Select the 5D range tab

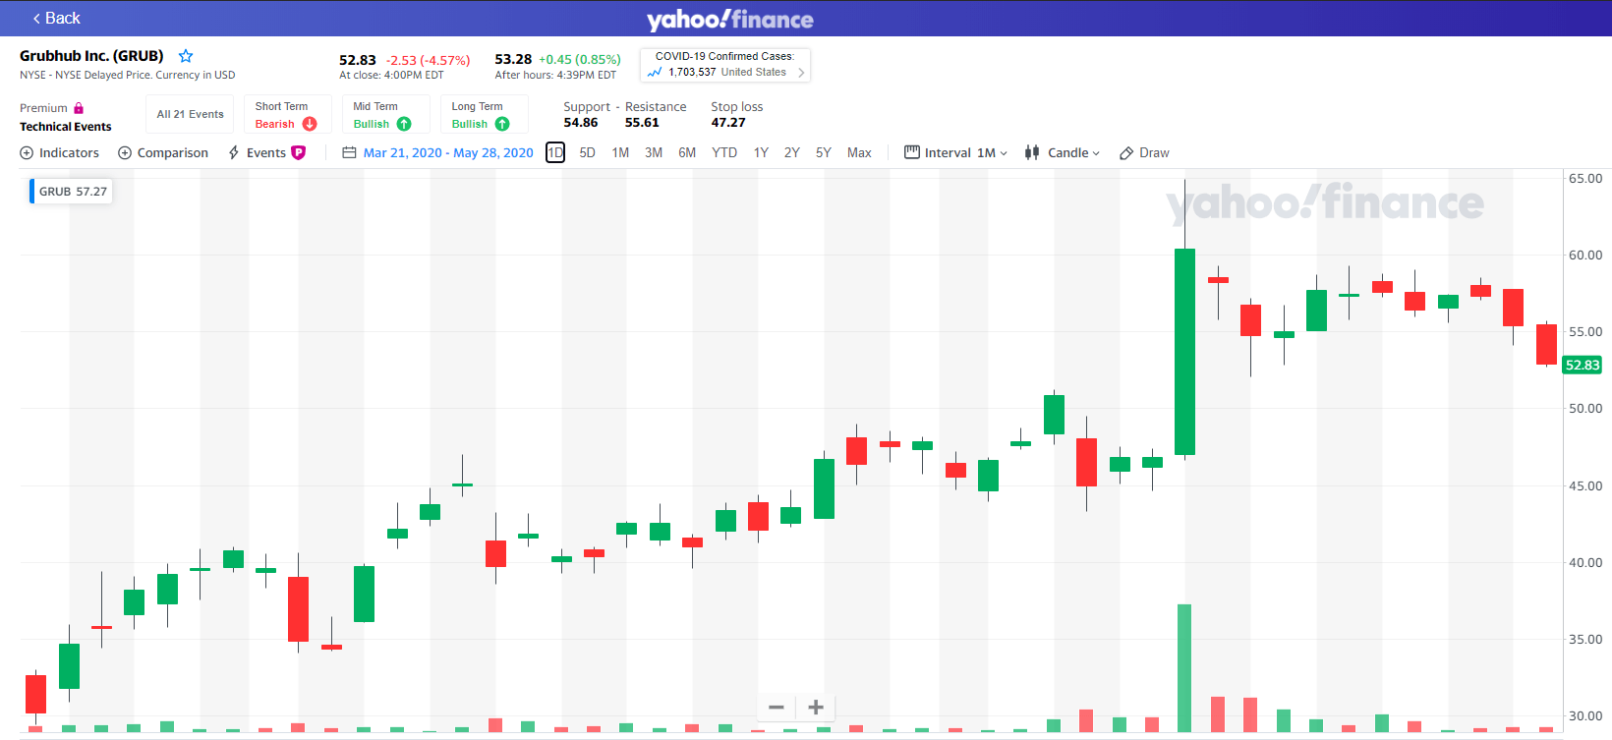(587, 152)
